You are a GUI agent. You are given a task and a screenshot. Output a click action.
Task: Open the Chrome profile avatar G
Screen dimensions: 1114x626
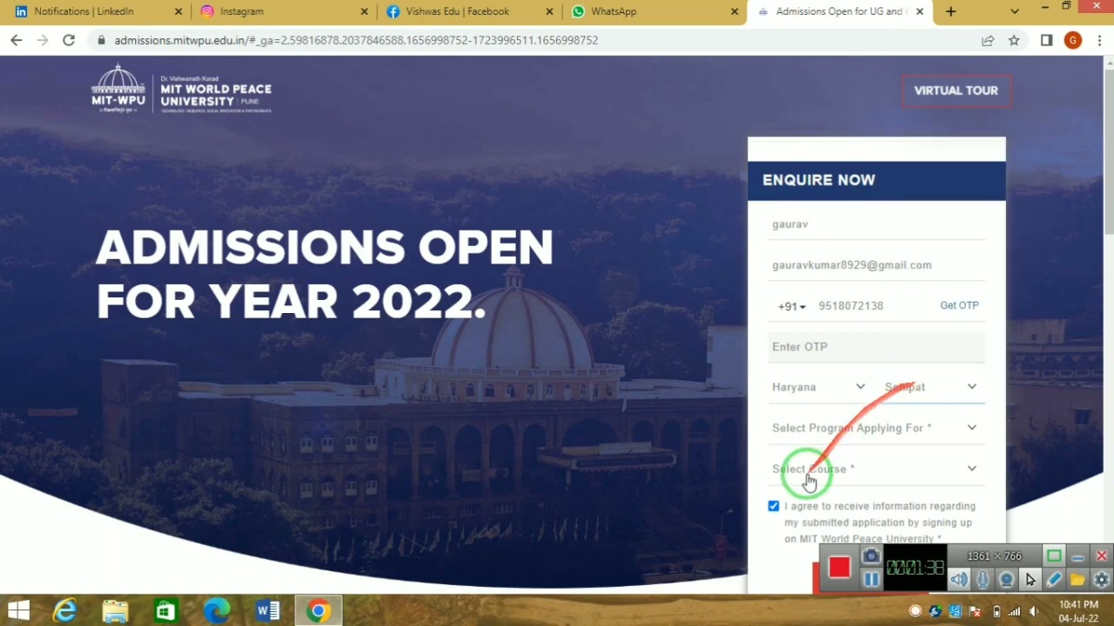(1072, 40)
